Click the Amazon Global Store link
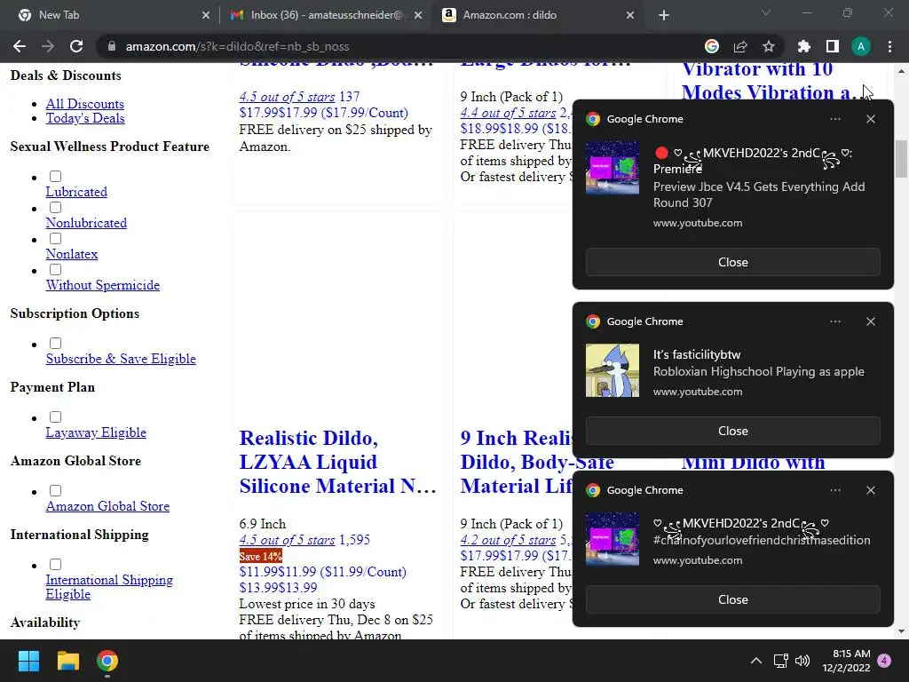909x682 pixels. (107, 506)
